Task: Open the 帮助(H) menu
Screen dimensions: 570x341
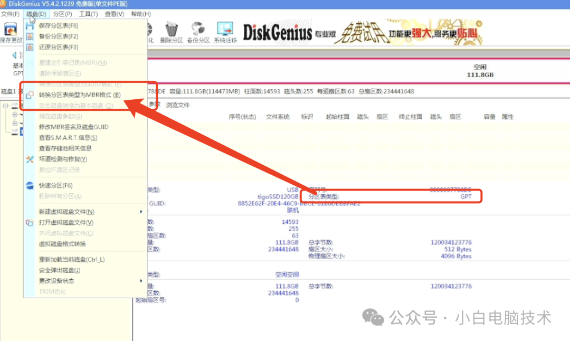Action: pyautogui.click(x=141, y=14)
